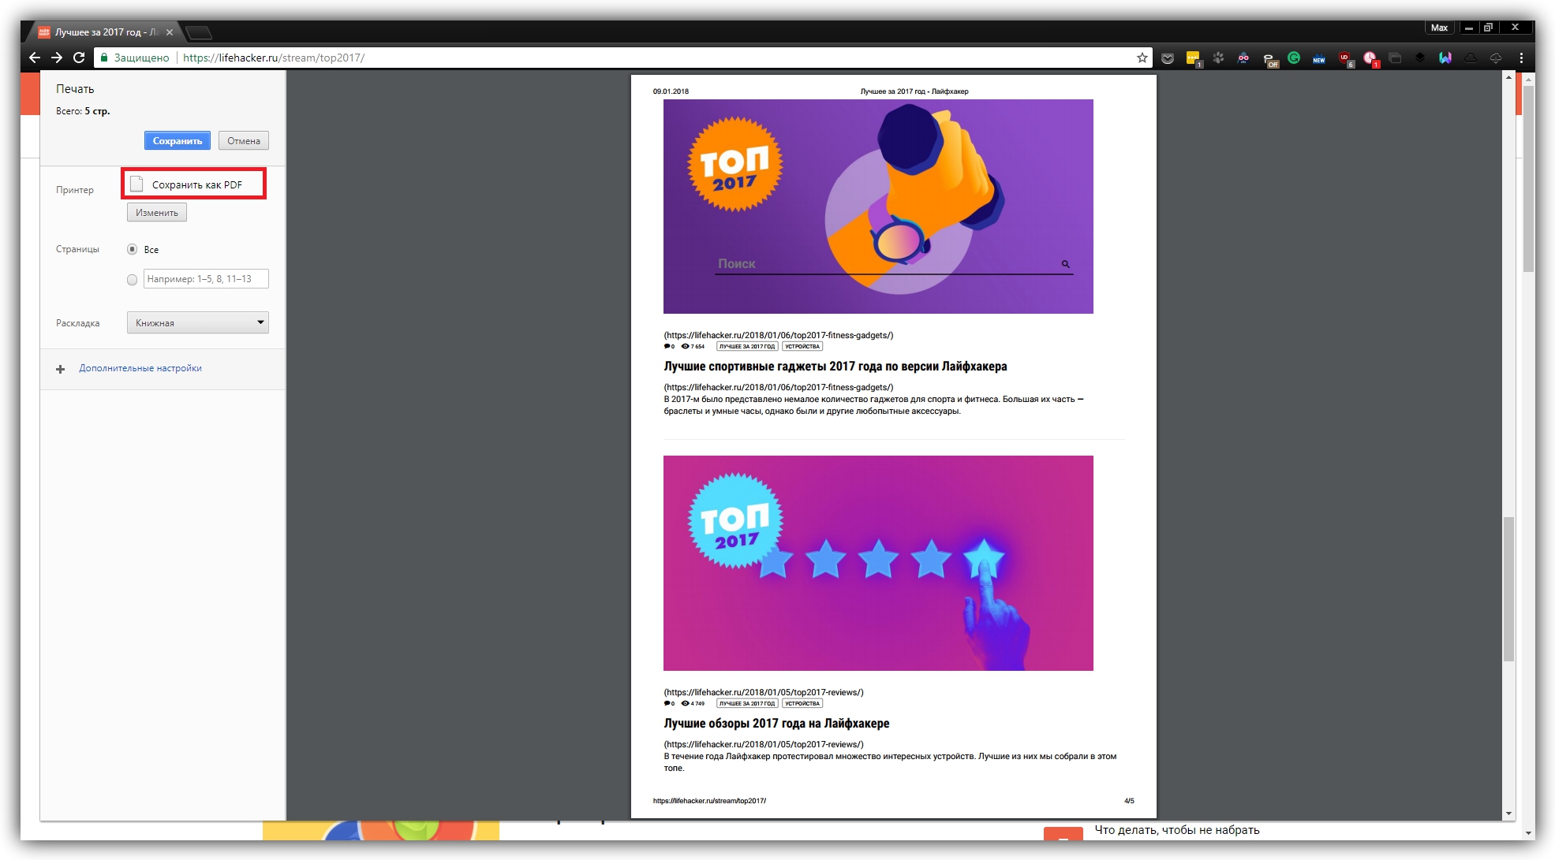Image resolution: width=1555 pixels, height=860 pixels.
Task: Select the 'Все' pages radio button
Action: (132, 249)
